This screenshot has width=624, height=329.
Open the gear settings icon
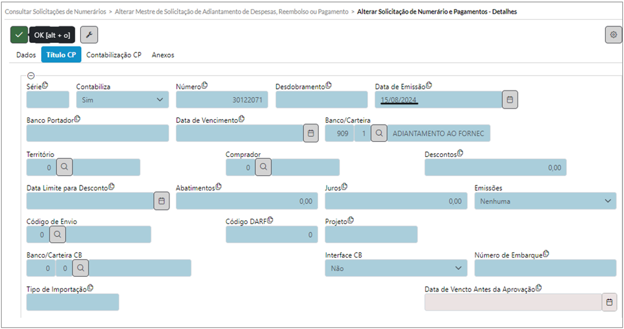click(613, 35)
